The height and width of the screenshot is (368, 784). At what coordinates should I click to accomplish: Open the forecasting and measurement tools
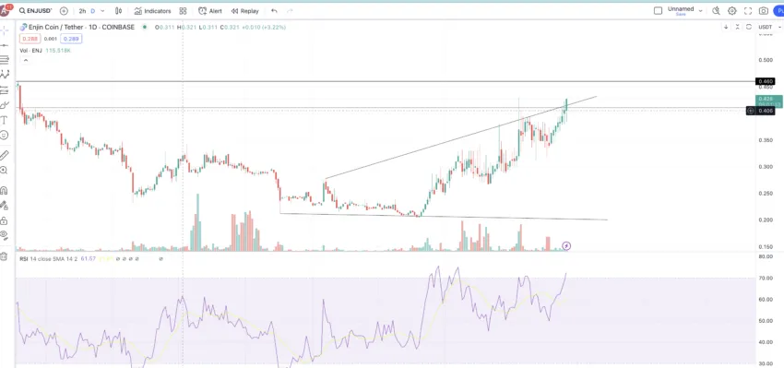point(5,90)
